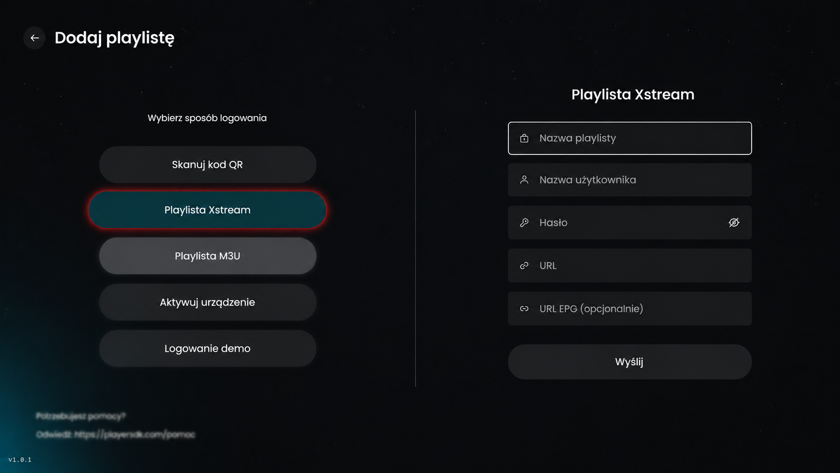Click the link icon in URL field

524,265
